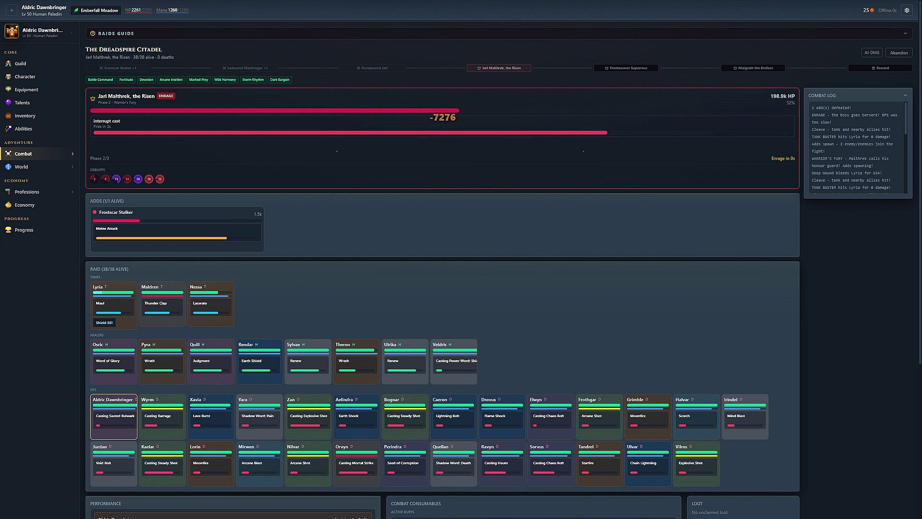Click the Talents gem icon
The image size is (922, 519).
coord(8,102)
